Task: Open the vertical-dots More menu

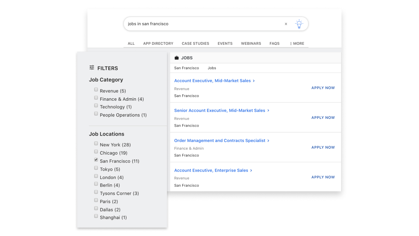Action: (x=297, y=43)
